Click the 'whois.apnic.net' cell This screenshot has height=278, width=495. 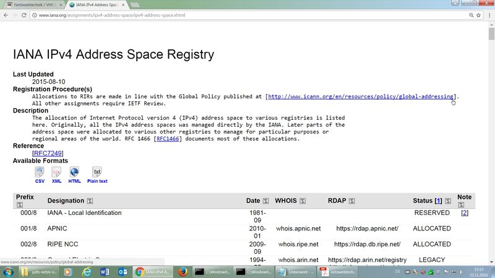[x=298, y=229]
